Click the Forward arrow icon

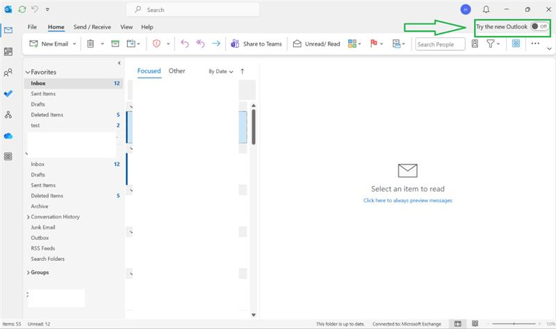point(216,44)
